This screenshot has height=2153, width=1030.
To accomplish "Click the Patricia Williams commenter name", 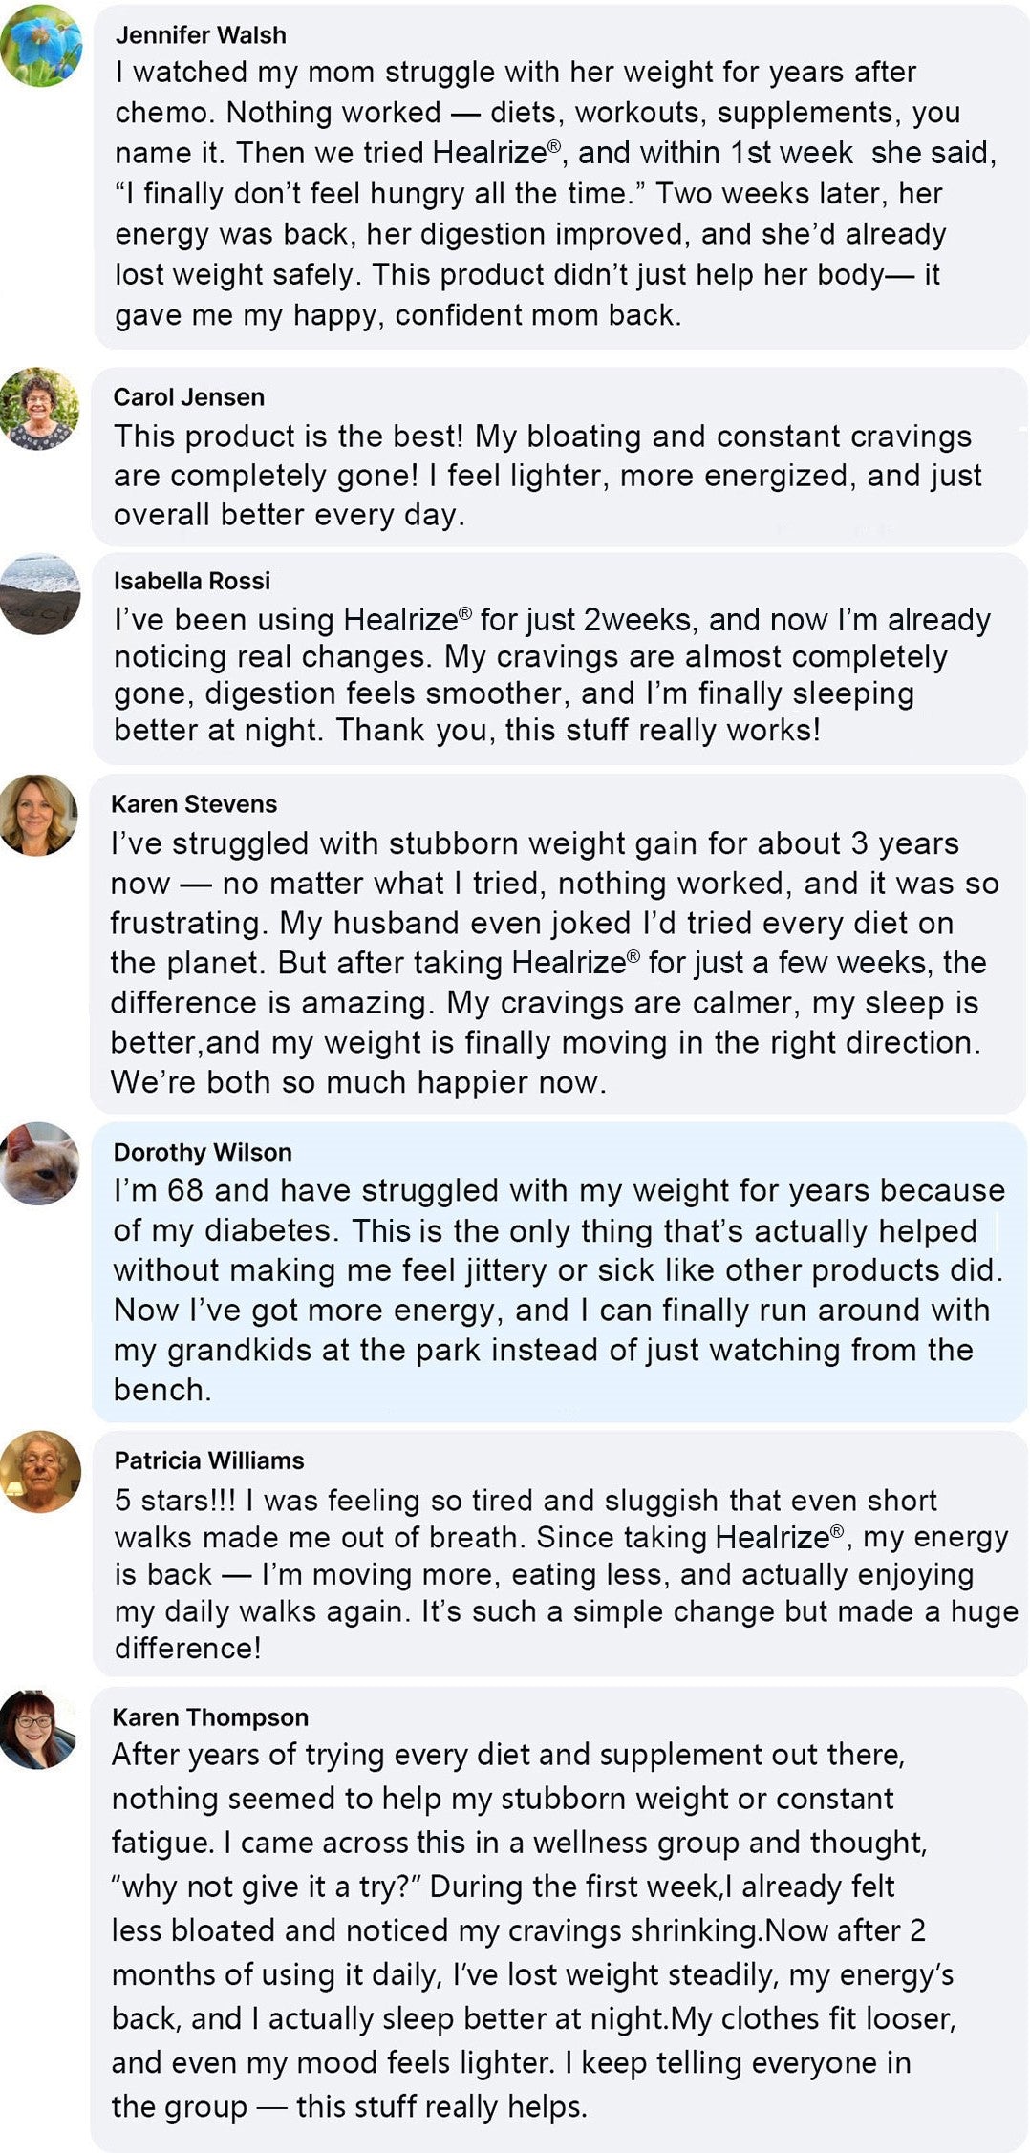I will tap(209, 1460).
